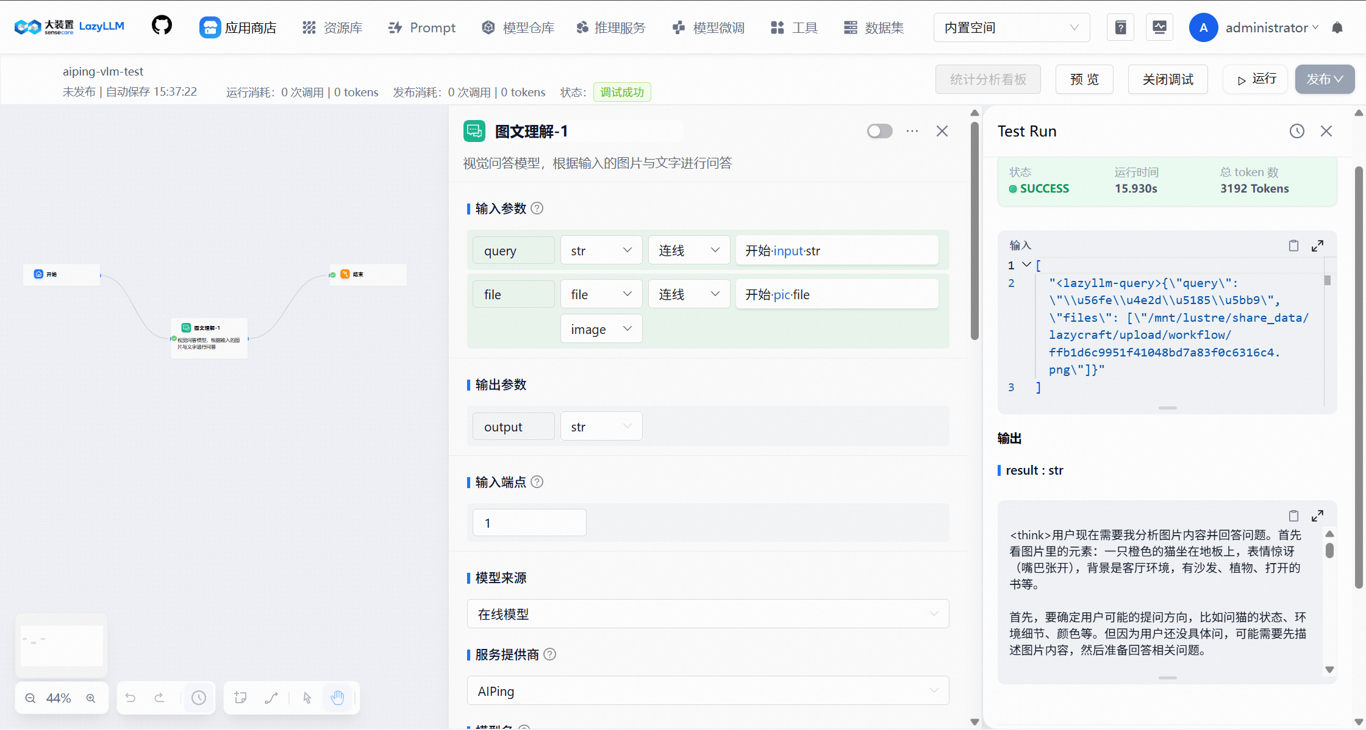Collapse line 1 of the input JSON

pyautogui.click(x=1025, y=264)
